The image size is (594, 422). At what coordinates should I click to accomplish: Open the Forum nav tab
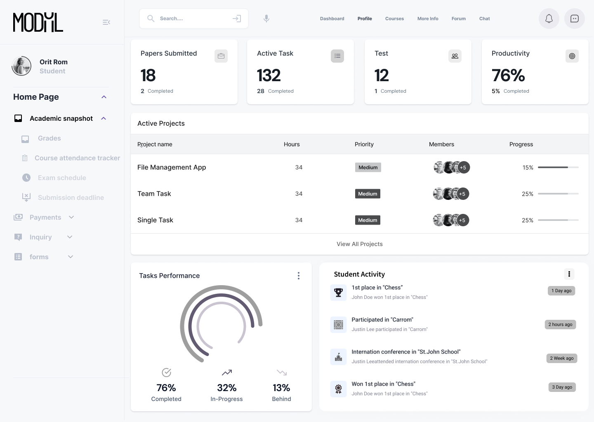click(x=458, y=19)
